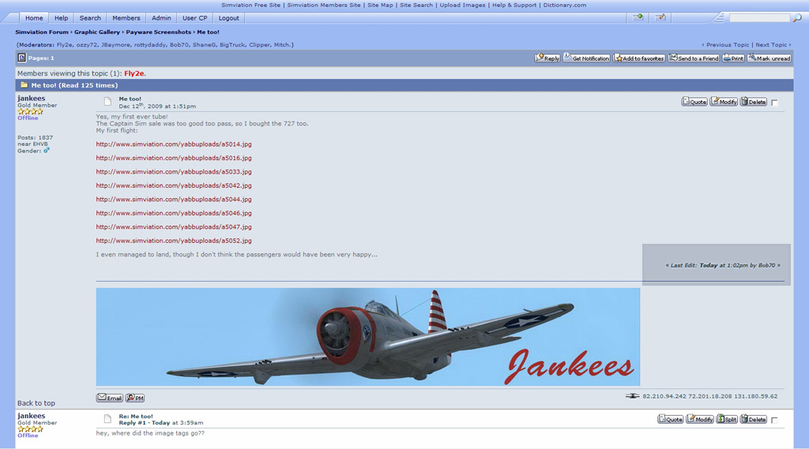This screenshot has height=449, width=809.
Task: Email jankees using Email button
Action: [x=109, y=398]
